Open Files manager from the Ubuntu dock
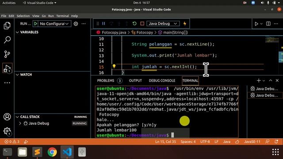This screenshot has height=159, width=283. 23,152
